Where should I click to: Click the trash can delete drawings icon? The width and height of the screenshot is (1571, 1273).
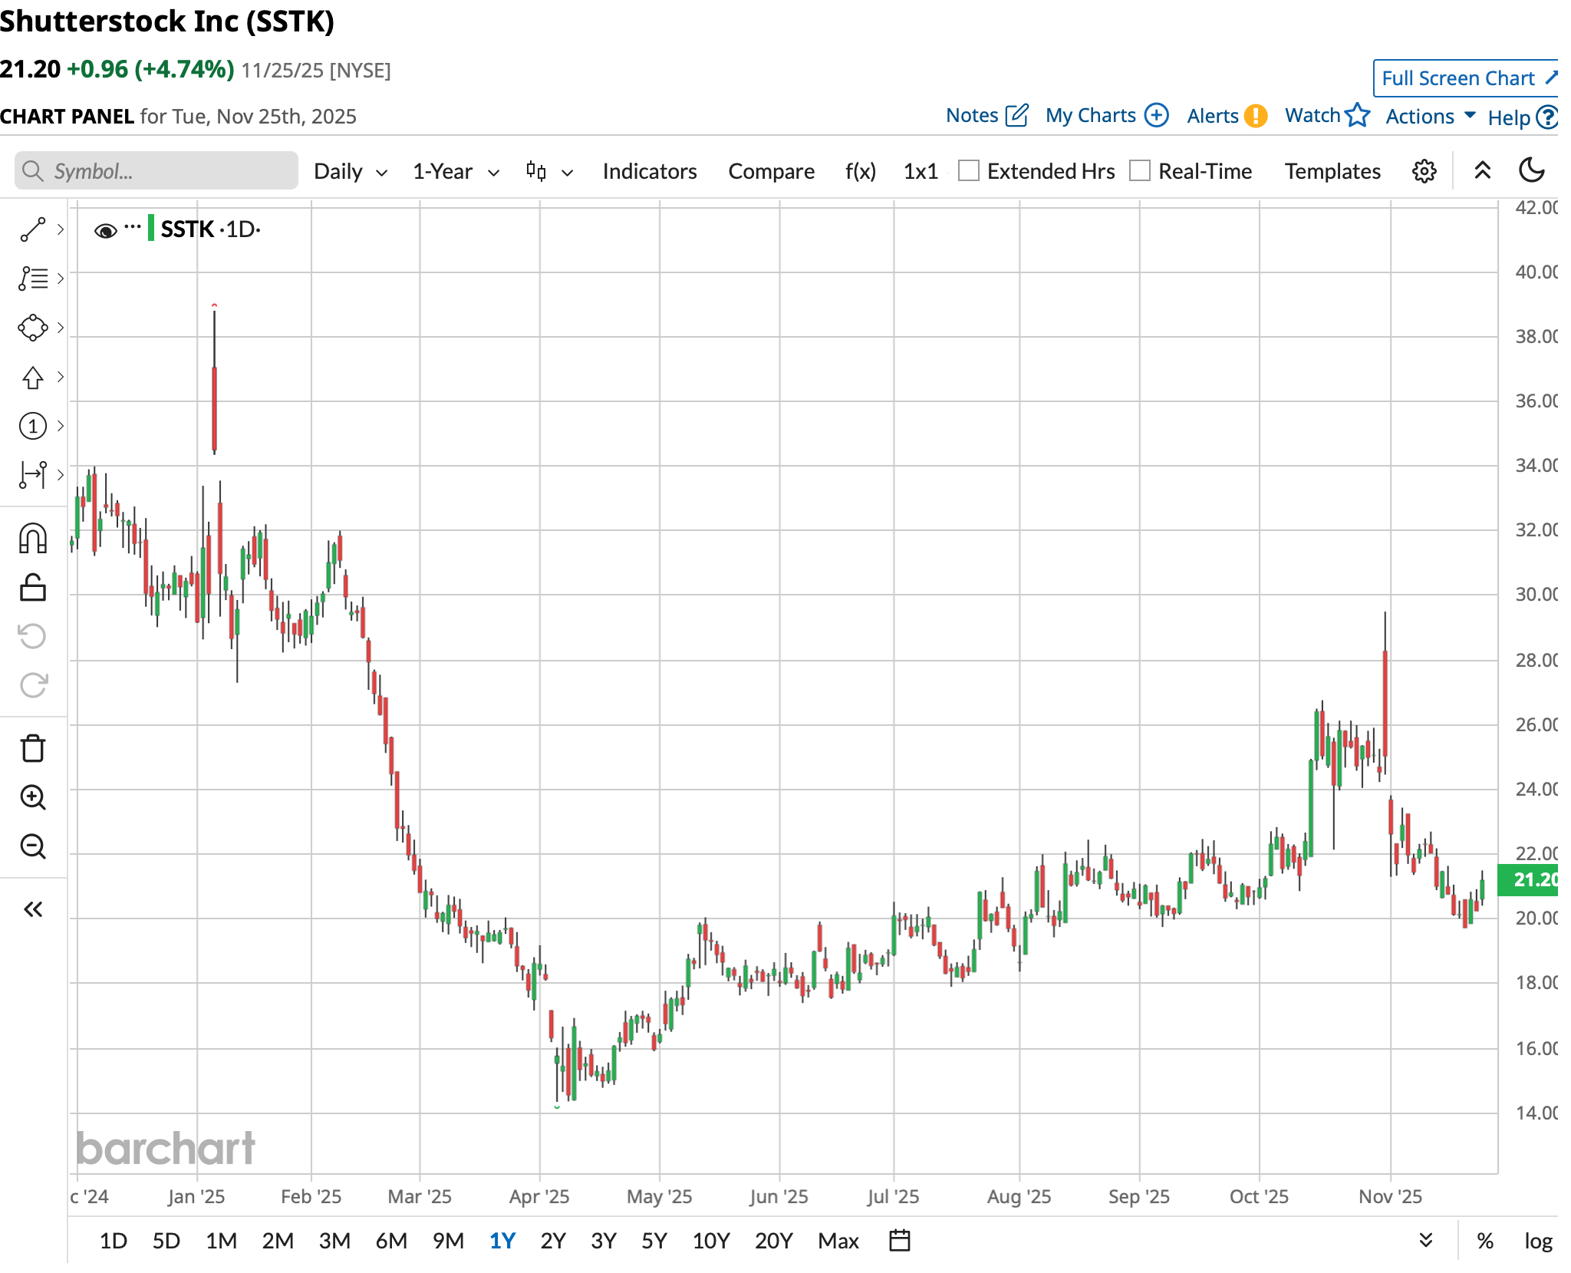point(33,748)
